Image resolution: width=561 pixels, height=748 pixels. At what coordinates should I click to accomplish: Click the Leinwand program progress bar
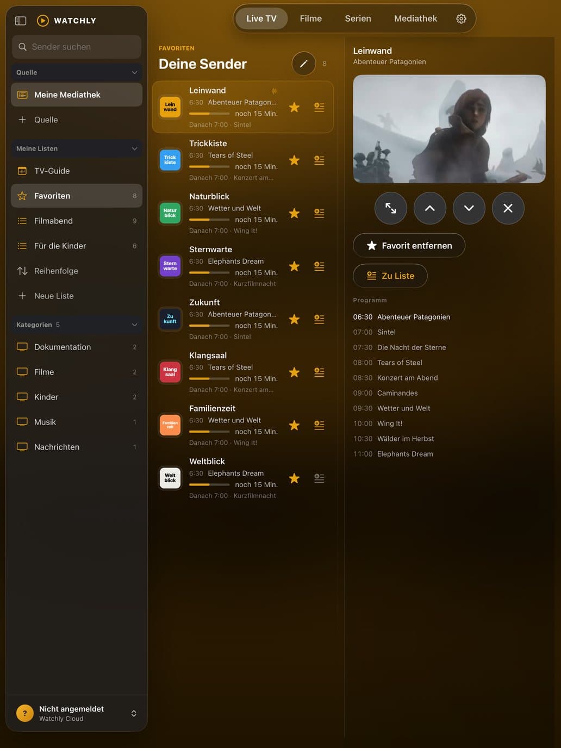[x=209, y=114]
